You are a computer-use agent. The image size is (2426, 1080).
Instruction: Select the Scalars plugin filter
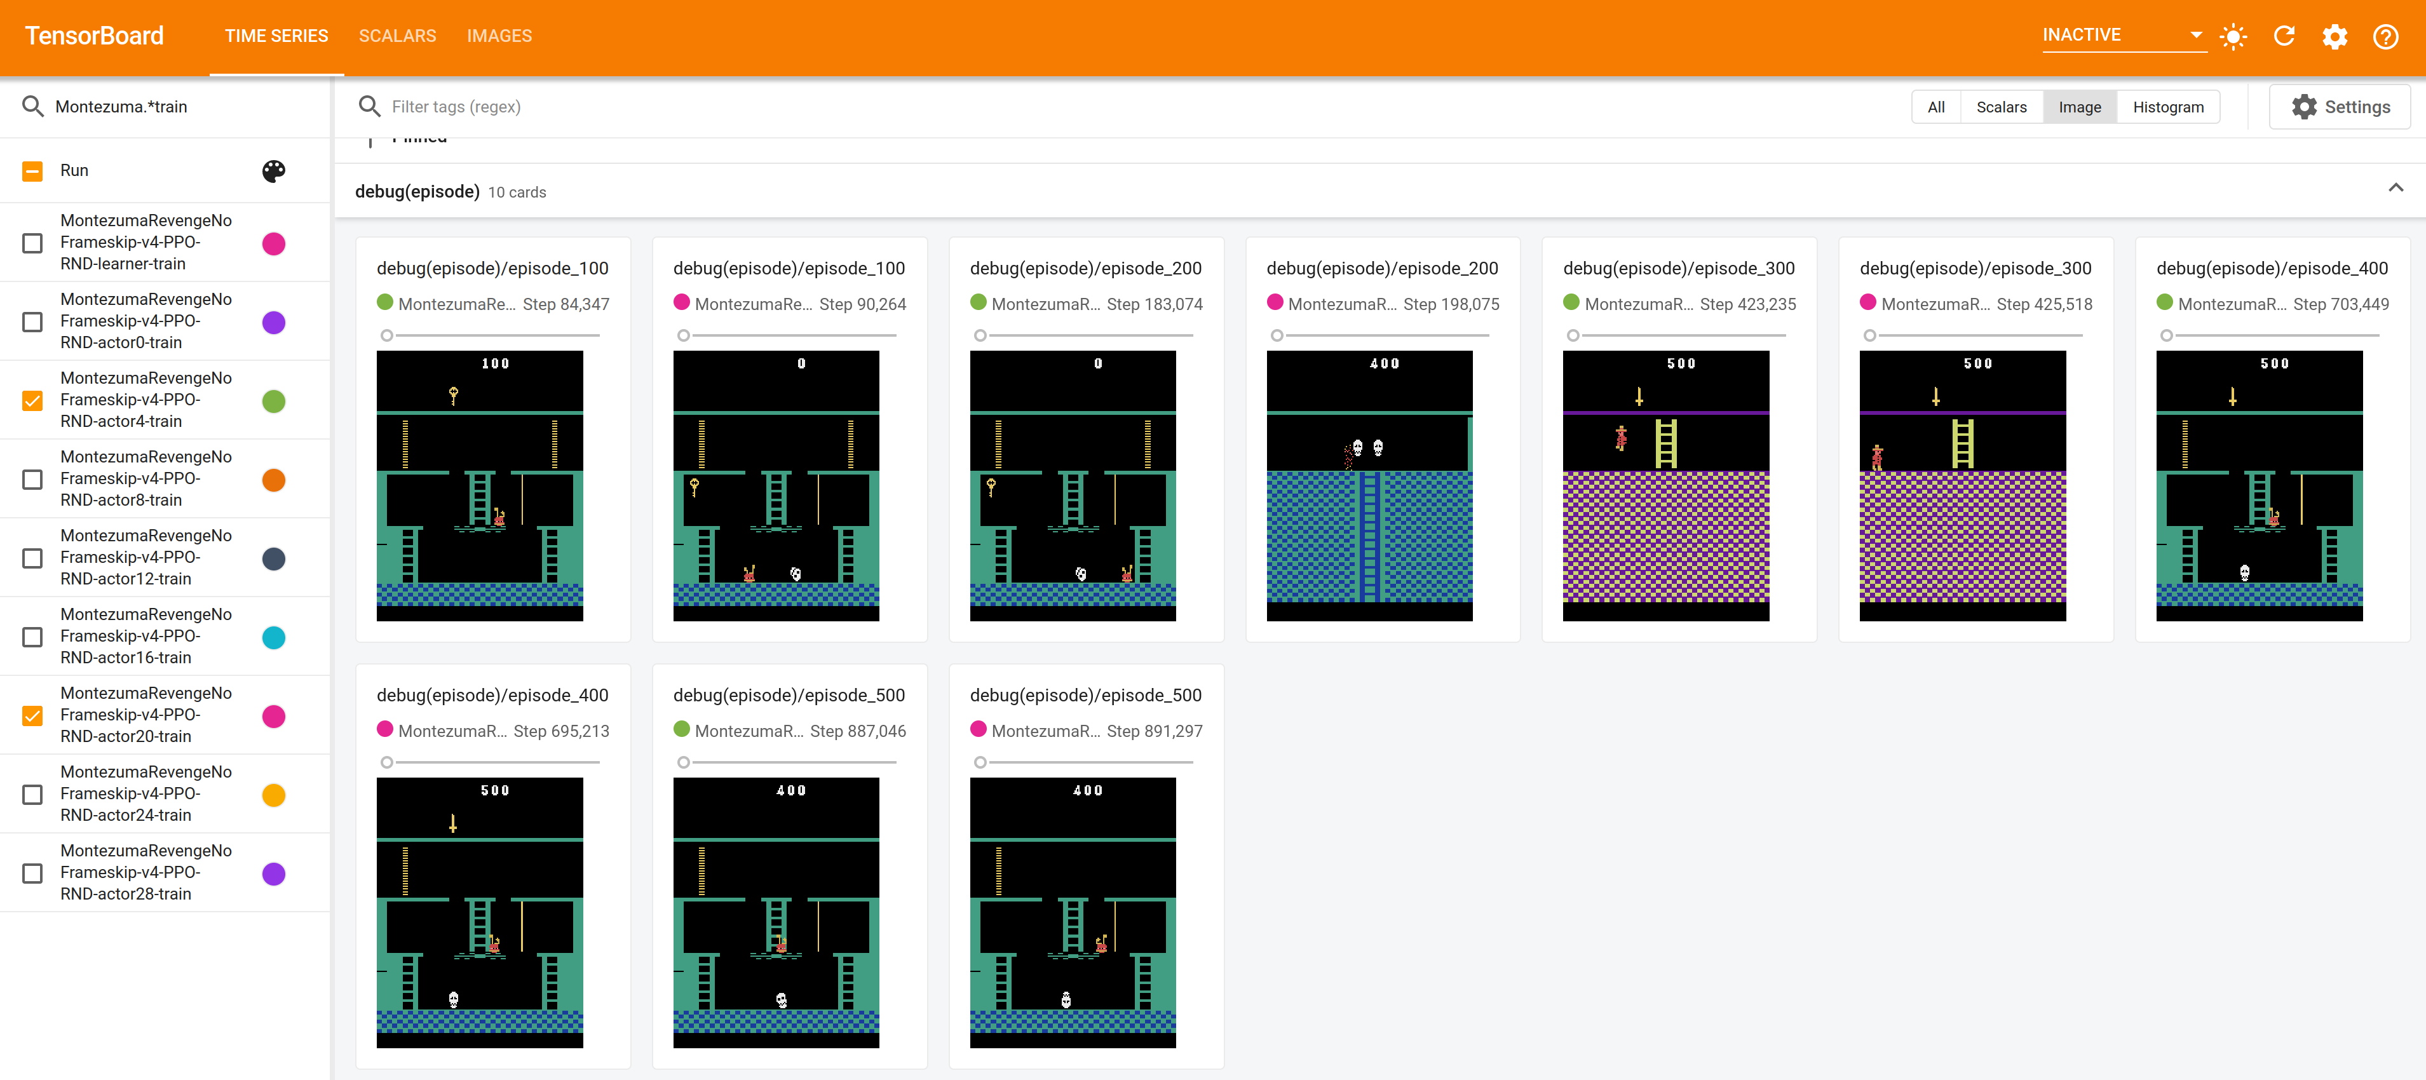2002,107
